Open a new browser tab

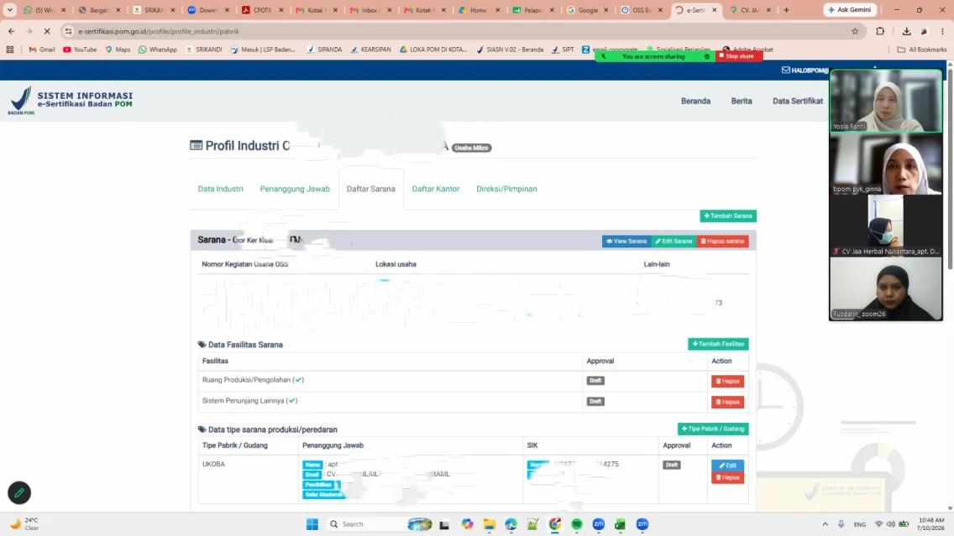tap(786, 10)
